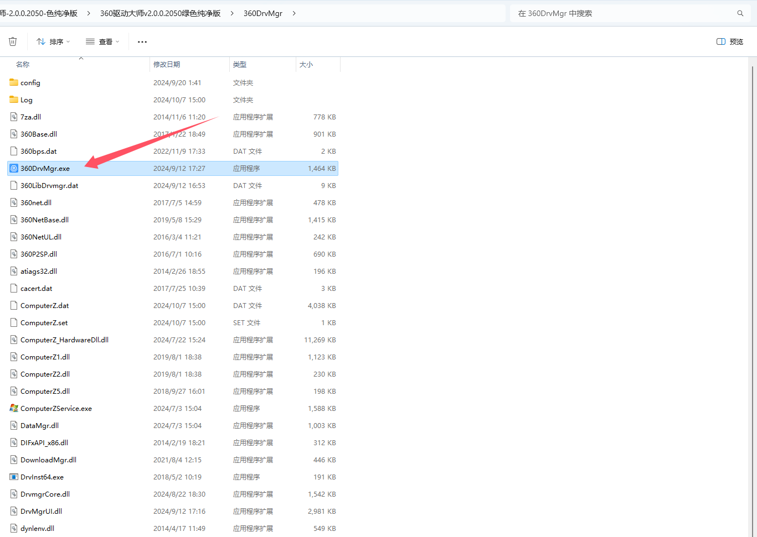Select the config folder icon
This screenshot has height=537, width=757.
(14, 82)
